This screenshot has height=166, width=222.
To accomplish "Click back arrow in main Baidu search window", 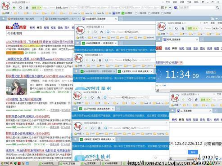I will point(14,8).
